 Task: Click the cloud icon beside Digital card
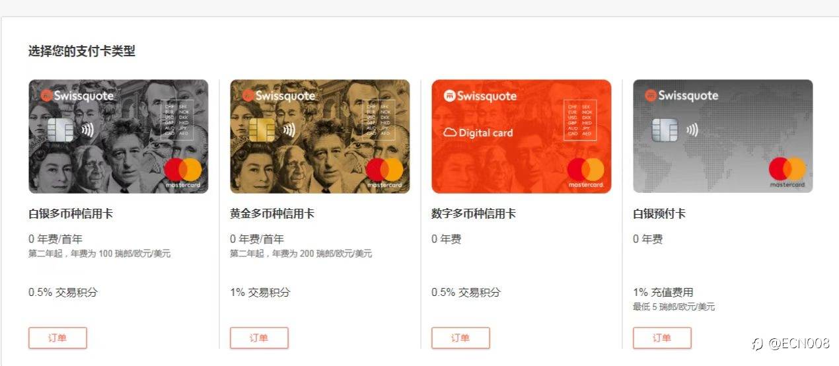pyautogui.click(x=450, y=133)
